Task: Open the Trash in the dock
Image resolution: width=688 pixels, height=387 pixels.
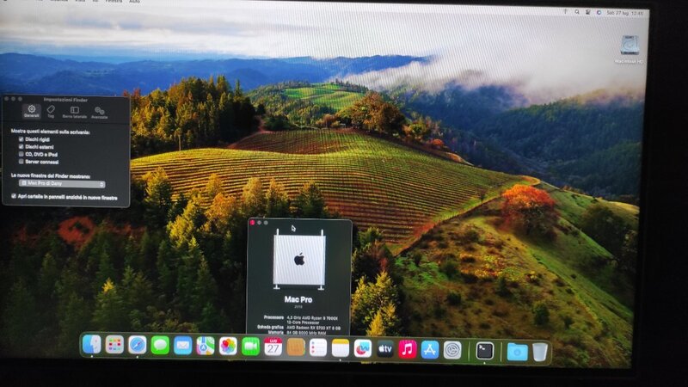Action: click(x=540, y=353)
